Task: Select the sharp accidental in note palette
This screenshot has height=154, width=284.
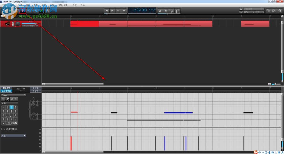Action: [x=7, y=120]
